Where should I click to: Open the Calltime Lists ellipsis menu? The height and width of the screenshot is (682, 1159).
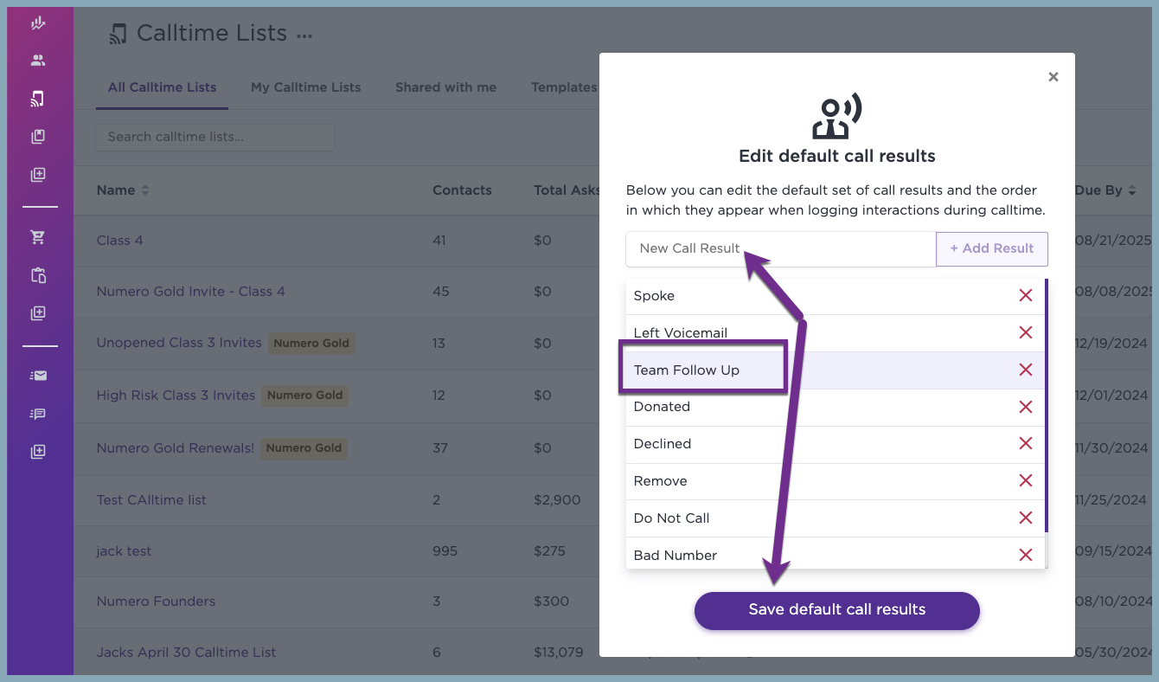point(304,36)
